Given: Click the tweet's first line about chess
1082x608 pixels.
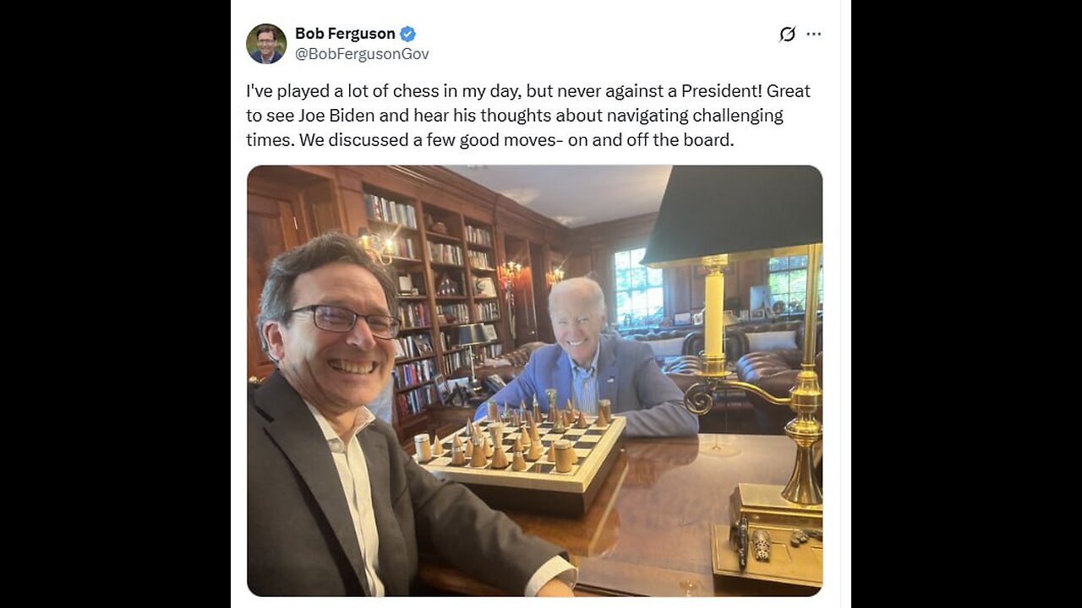Looking at the screenshot, I should (528, 90).
